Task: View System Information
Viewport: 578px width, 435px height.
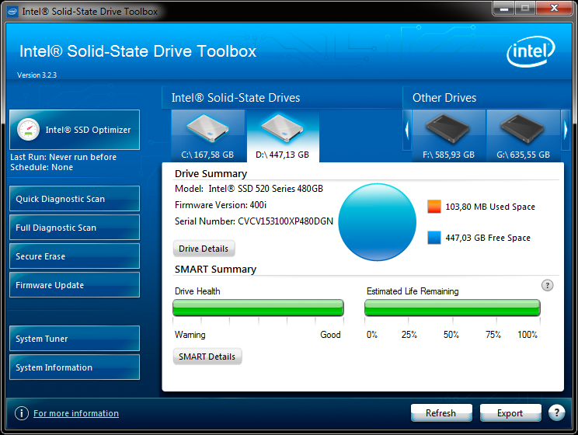Action: [x=75, y=367]
